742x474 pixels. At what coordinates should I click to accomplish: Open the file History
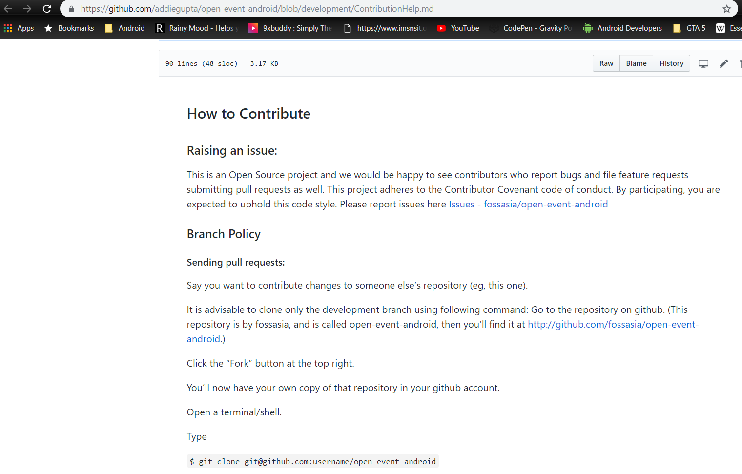click(x=672, y=63)
